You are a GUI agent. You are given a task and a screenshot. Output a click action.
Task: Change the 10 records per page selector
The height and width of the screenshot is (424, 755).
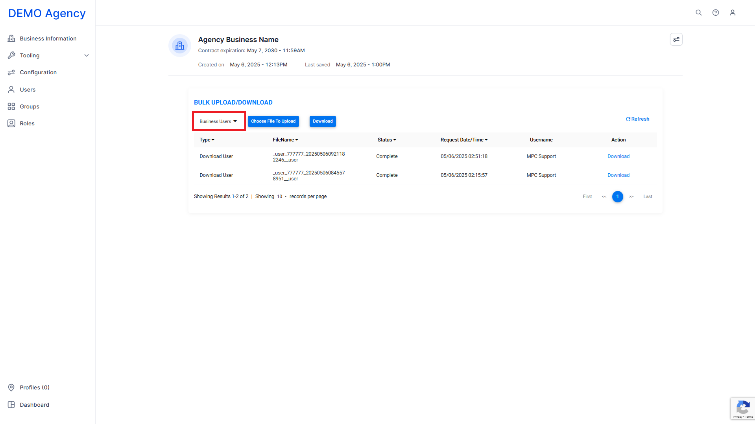tap(282, 196)
